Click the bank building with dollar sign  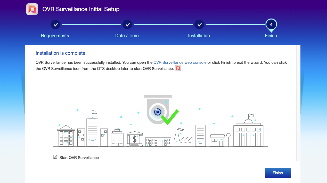pyautogui.click(x=135, y=139)
